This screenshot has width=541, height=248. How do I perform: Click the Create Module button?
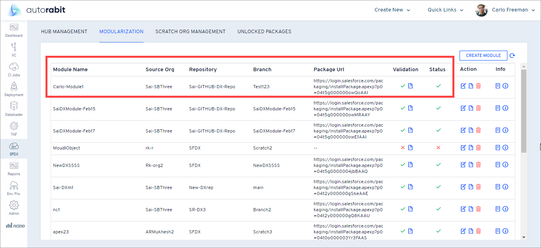tap(483, 56)
